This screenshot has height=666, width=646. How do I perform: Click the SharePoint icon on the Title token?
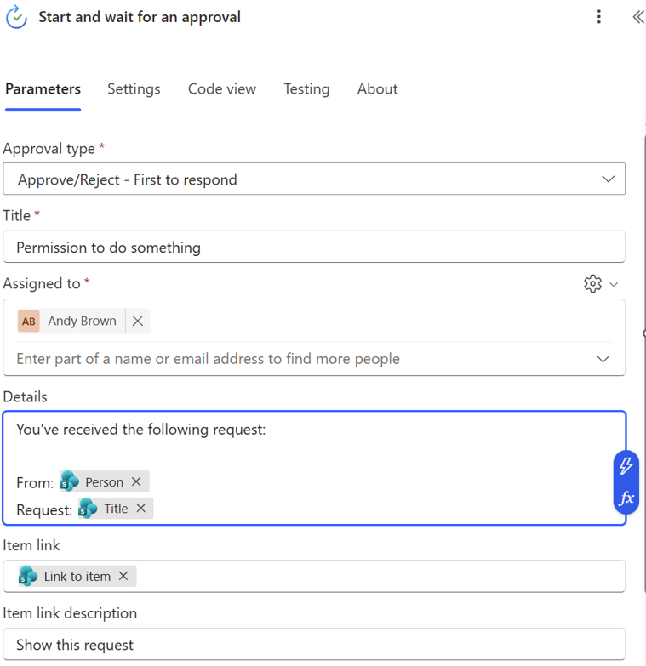(x=88, y=509)
